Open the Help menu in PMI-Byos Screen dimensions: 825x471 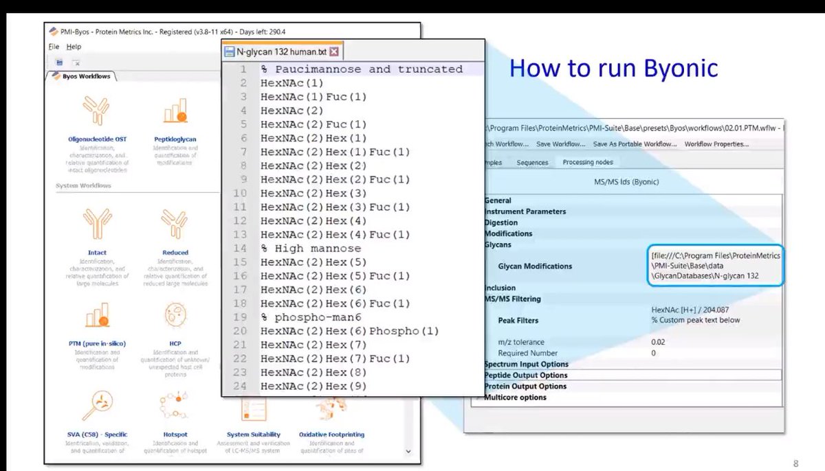(x=74, y=47)
